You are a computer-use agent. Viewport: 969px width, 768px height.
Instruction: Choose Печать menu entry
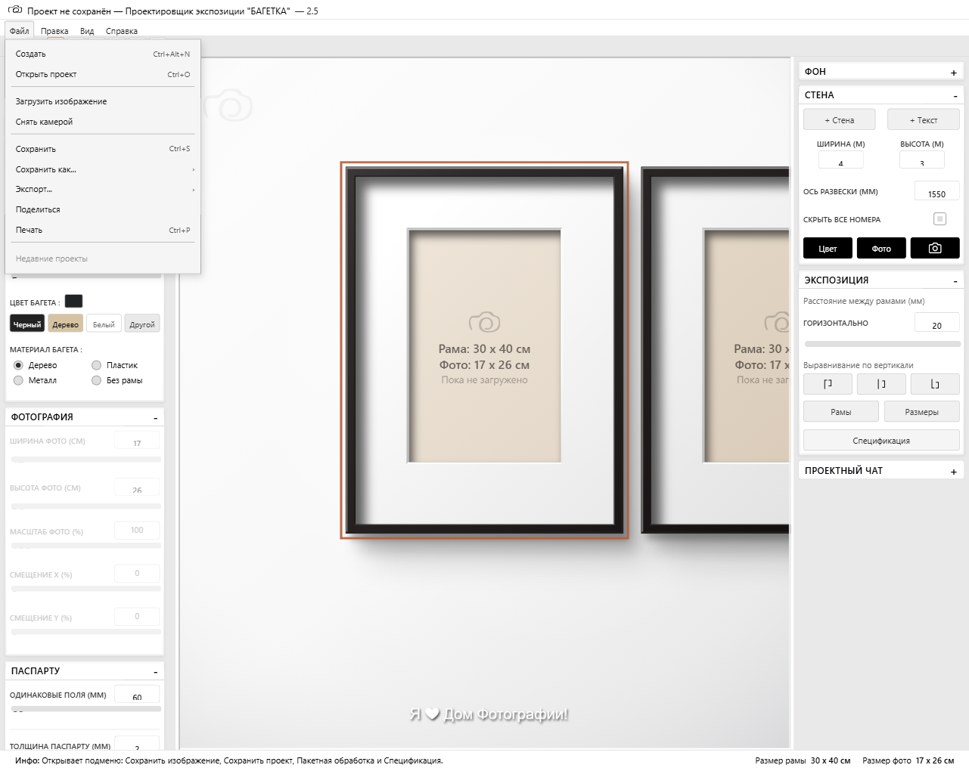pos(103,230)
